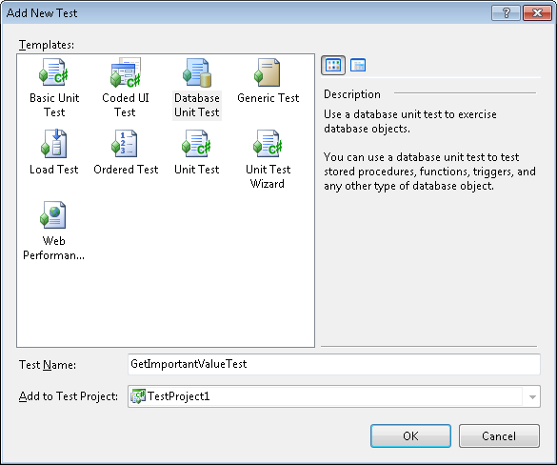Confirm with the OK button
Image resolution: width=557 pixels, height=465 pixels.
coord(410,435)
